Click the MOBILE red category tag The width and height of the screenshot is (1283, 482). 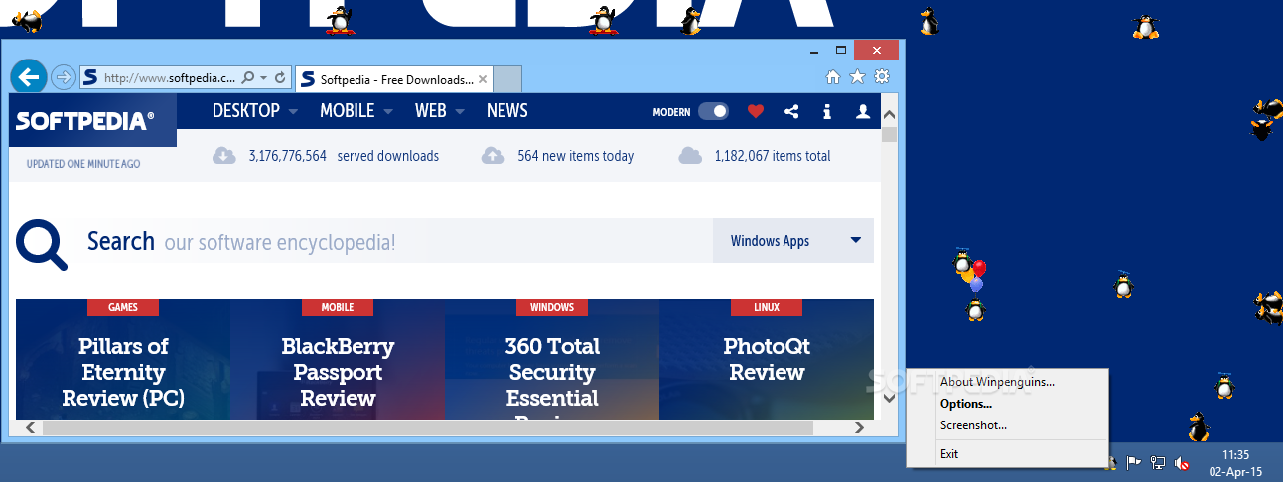pyautogui.click(x=338, y=307)
